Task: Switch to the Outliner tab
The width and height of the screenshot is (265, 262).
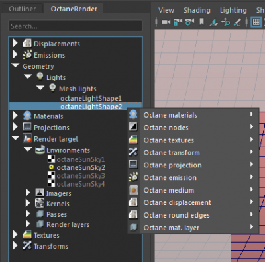Action: pyautogui.click(x=22, y=9)
